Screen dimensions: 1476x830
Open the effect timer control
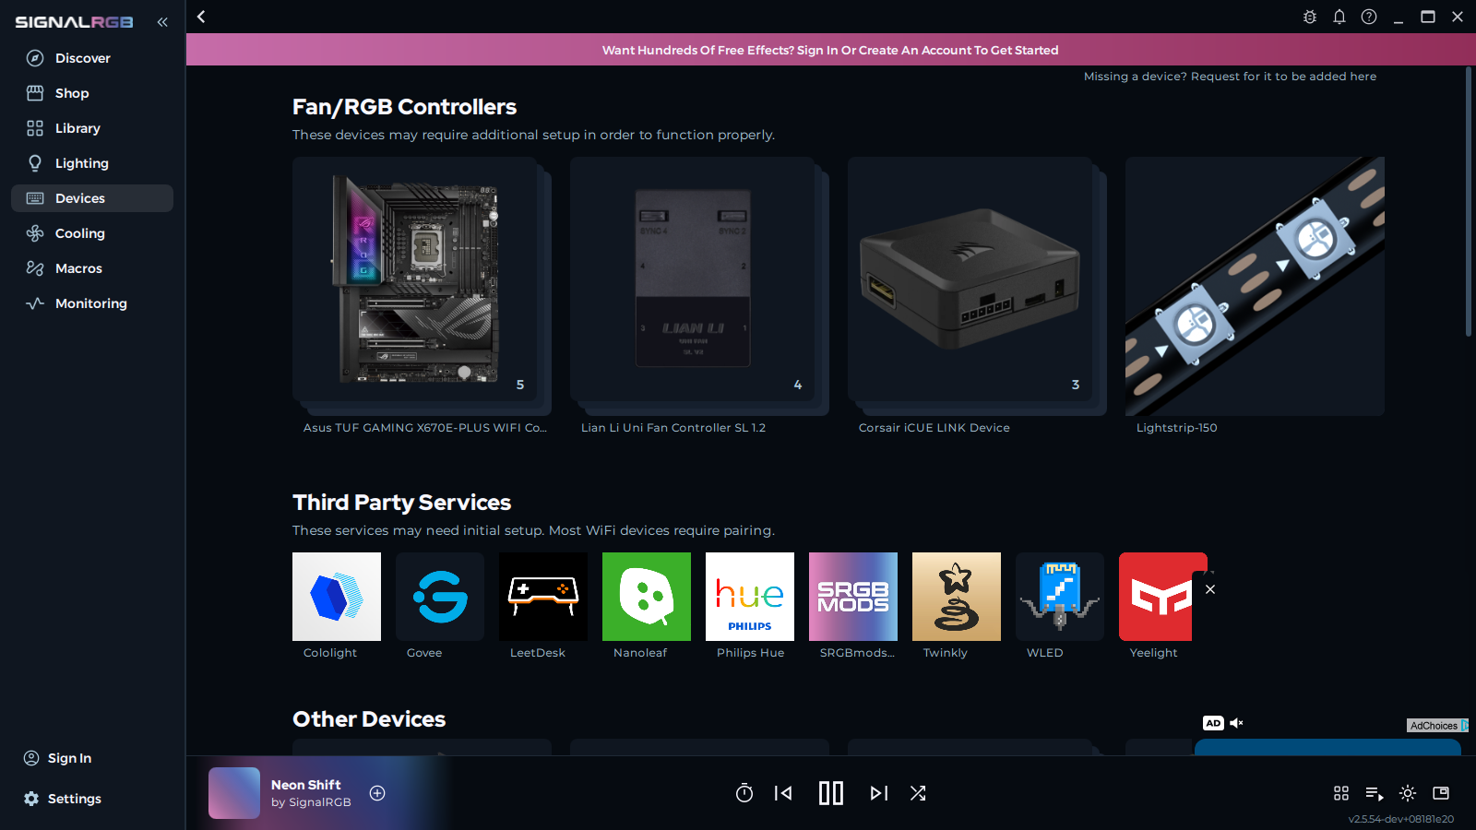pos(744,792)
